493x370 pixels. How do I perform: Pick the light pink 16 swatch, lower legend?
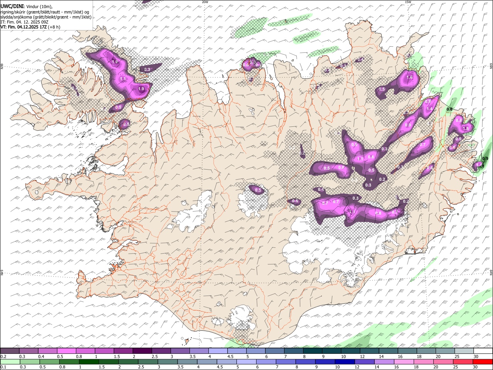click(404, 362)
